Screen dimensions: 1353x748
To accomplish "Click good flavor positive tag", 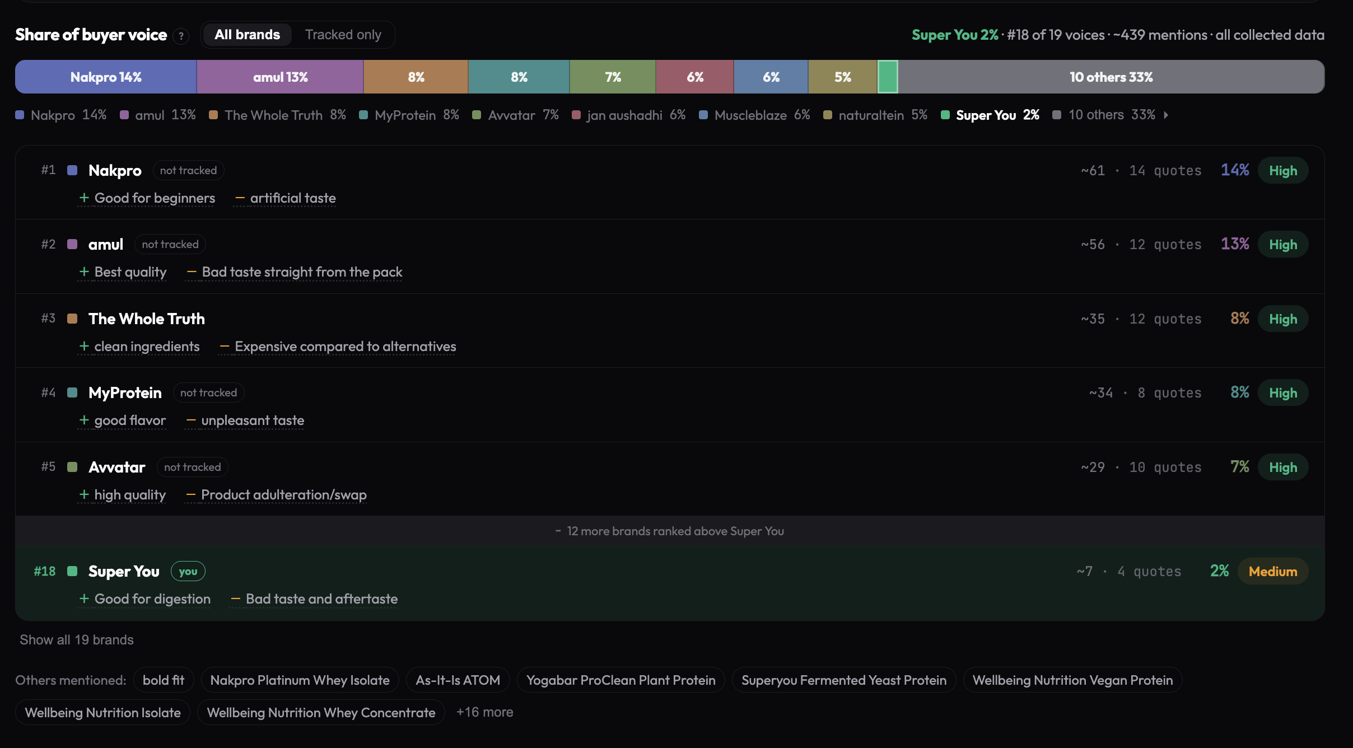I will (x=123, y=420).
